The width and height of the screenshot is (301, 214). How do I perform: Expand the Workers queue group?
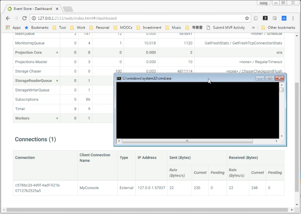57,118
